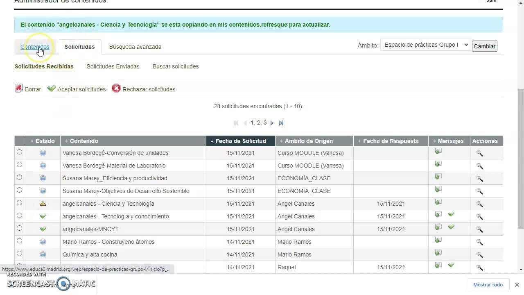Open Buscar solicitudes

tap(176, 66)
